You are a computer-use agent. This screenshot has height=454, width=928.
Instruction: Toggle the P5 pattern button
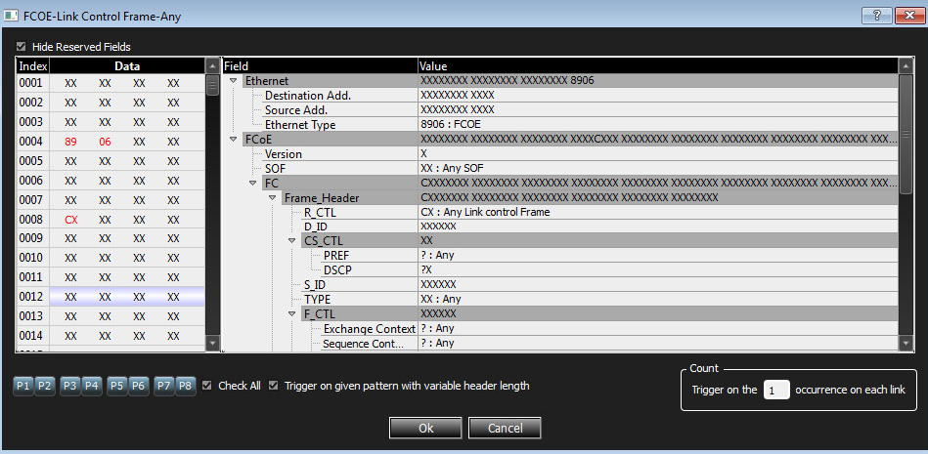(117, 386)
